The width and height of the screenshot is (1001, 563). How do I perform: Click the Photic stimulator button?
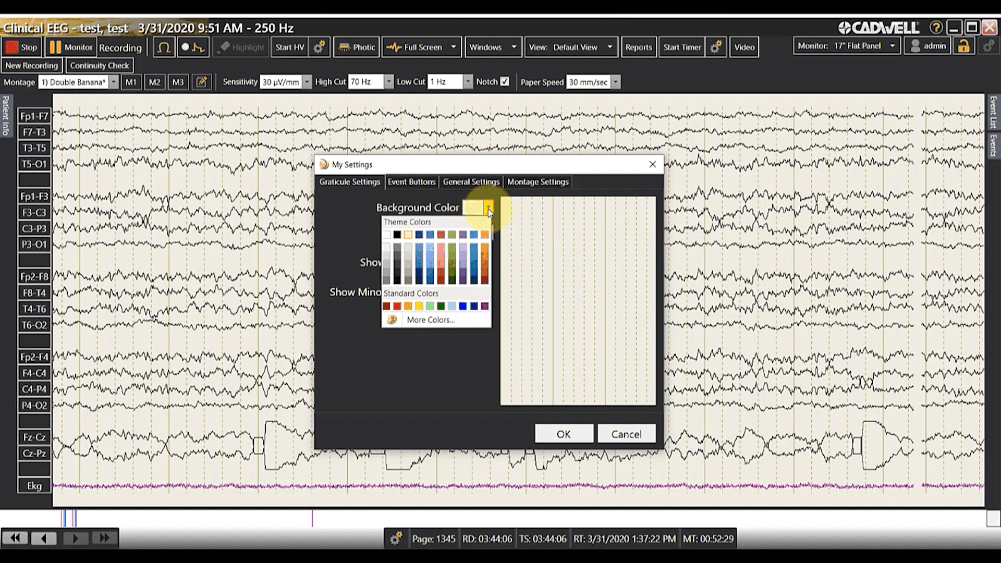click(x=357, y=47)
